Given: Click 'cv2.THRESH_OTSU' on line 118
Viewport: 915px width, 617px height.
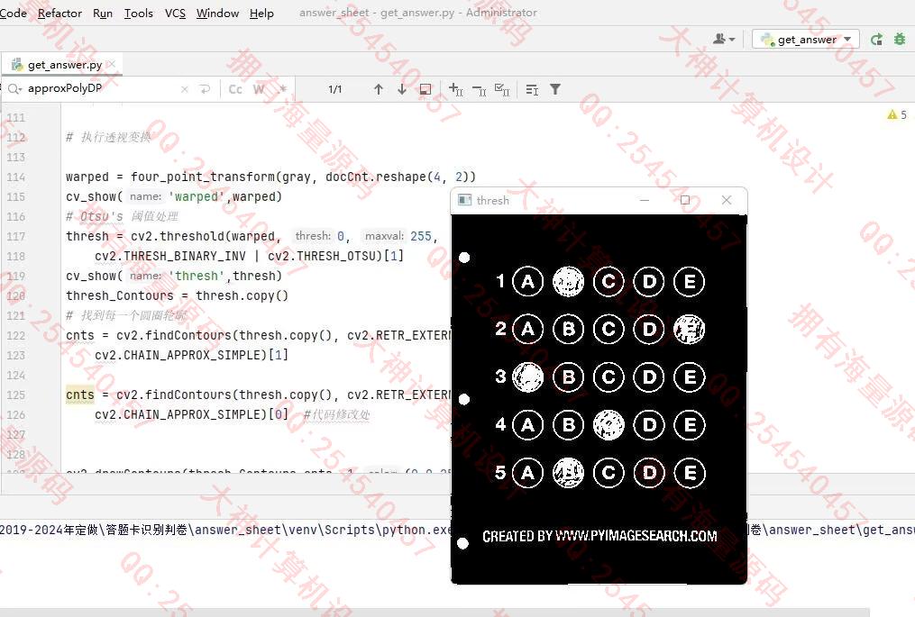Looking at the screenshot, I should pos(325,256).
